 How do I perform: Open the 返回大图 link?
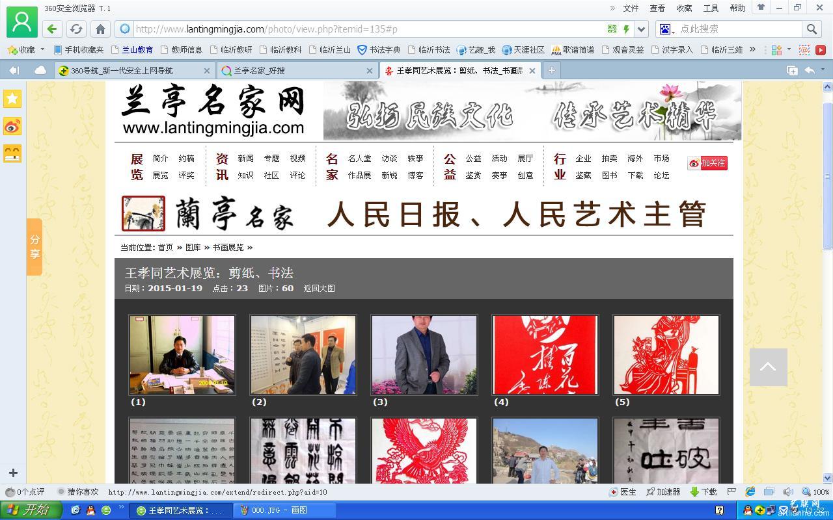[x=320, y=289]
